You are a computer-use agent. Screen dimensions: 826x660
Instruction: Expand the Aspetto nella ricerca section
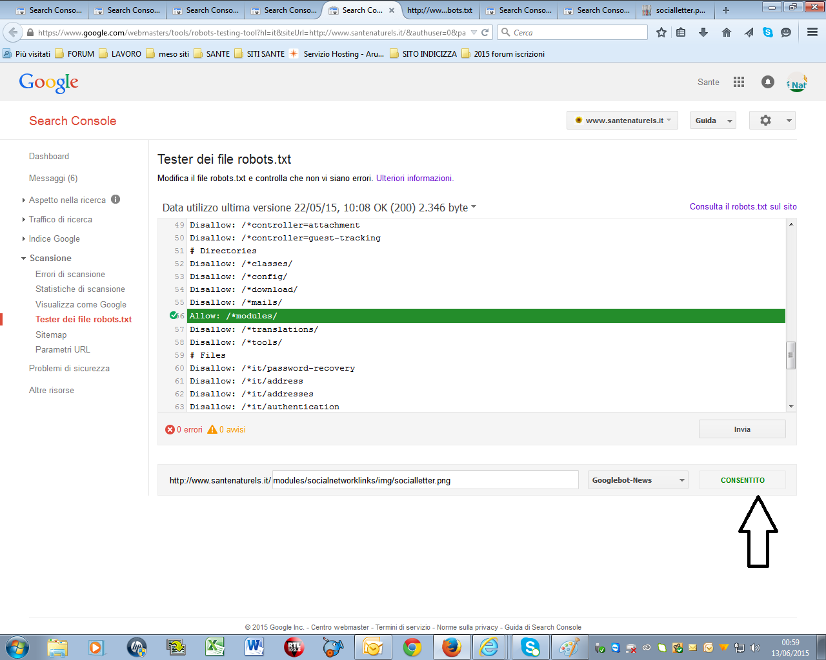point(24,200)
